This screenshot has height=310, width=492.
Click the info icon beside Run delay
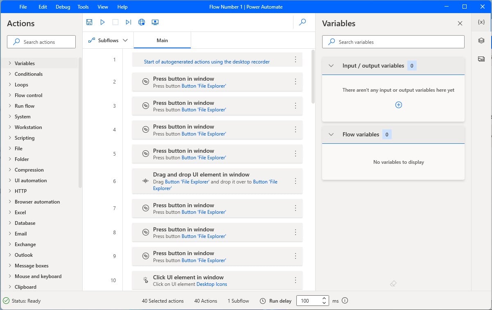click(345, 301)
